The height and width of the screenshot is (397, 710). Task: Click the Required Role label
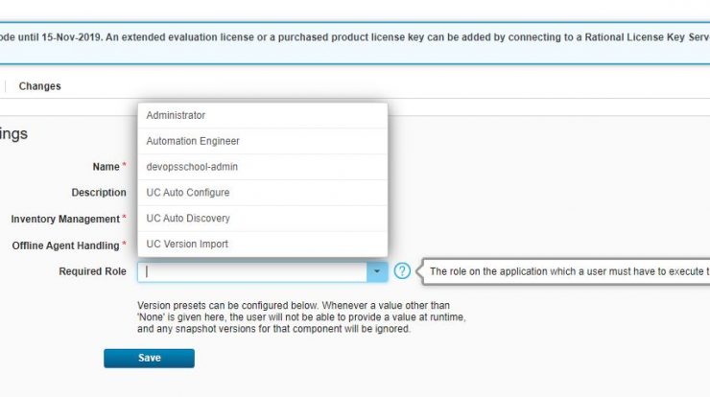(x=92, y=271)
